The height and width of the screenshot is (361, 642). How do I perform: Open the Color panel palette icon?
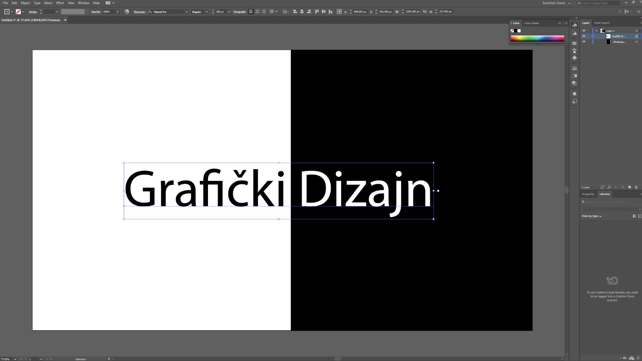click(574, 25)
